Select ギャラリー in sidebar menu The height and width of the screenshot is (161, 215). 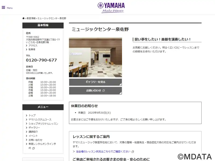click(x=34, y=128)
